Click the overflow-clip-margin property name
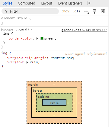The width and height of the screenshot is (109, 127). (x=27, y=58)
